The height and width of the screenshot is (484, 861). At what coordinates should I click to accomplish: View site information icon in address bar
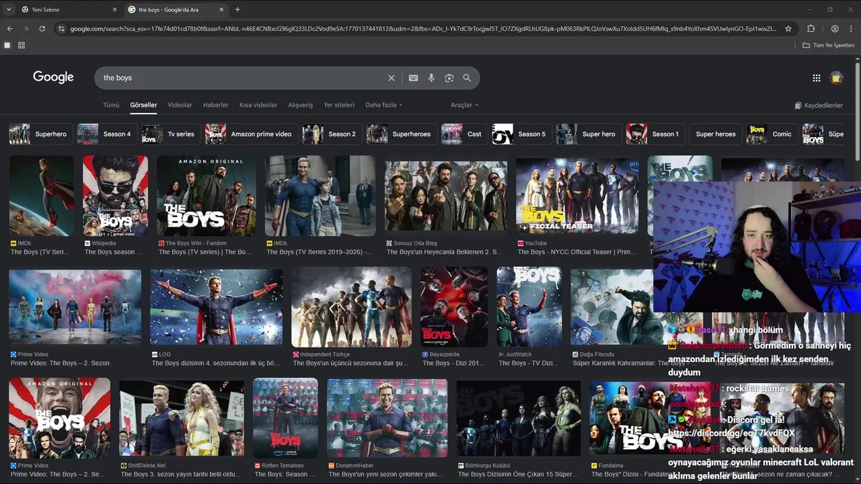point(61,29)
